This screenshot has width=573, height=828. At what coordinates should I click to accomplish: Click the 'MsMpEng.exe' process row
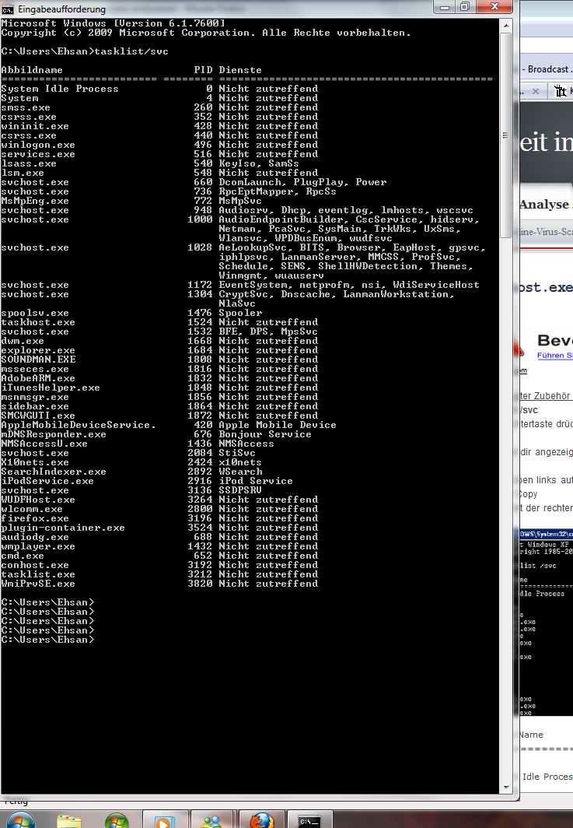pyautogui.click(x=131, y=201)
